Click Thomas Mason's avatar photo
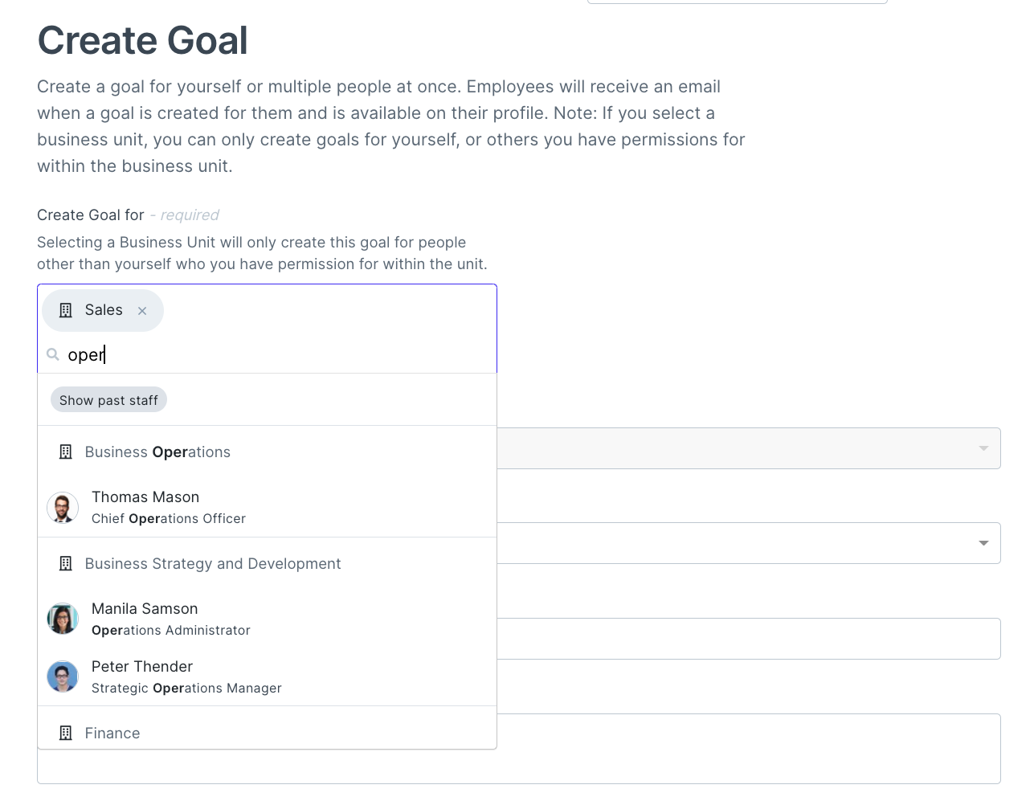Image resolution: width=1030 pixels, height=797 pixels. 63,508
